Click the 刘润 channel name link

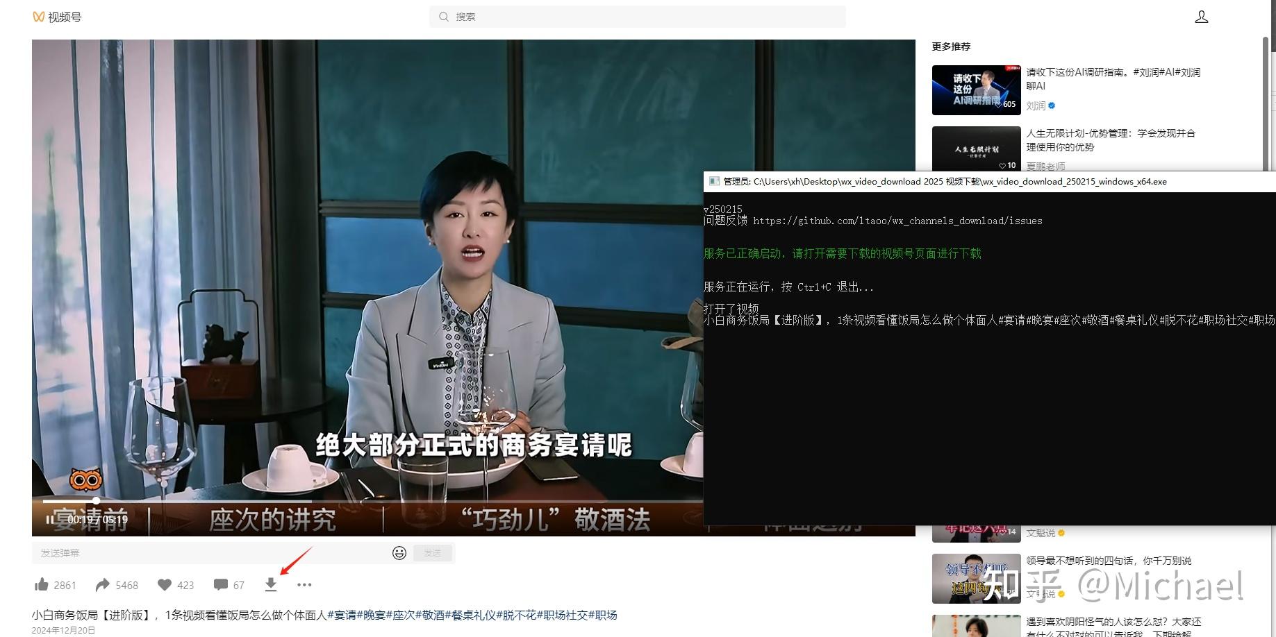click(x=1037, y=105)
